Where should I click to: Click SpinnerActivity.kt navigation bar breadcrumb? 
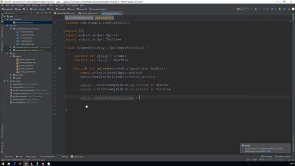coord(97,9)
